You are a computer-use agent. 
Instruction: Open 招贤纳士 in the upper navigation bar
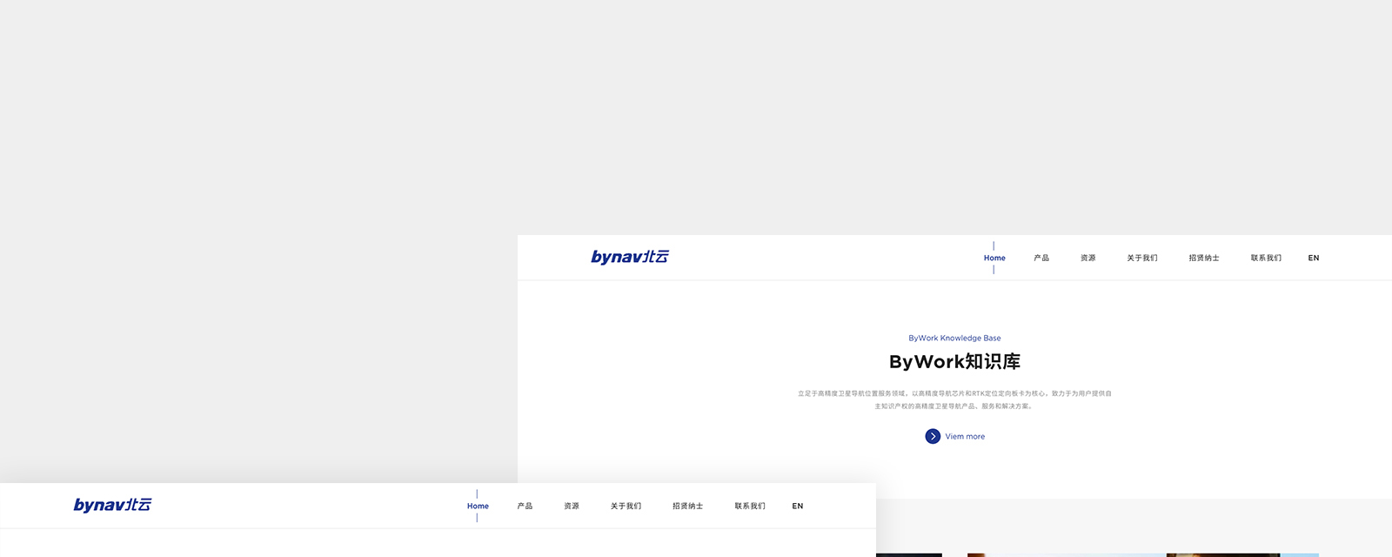(x=1204, y=258)
